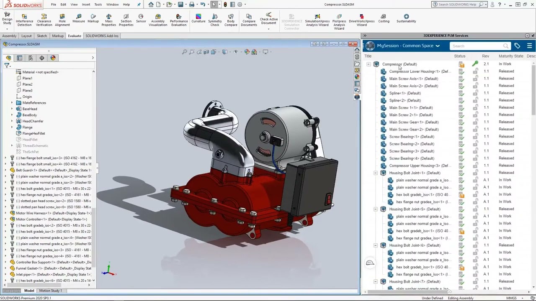Viewport: 536px width, 301px height.
Task: Open Mass Properties
Action: coord(108,20)
